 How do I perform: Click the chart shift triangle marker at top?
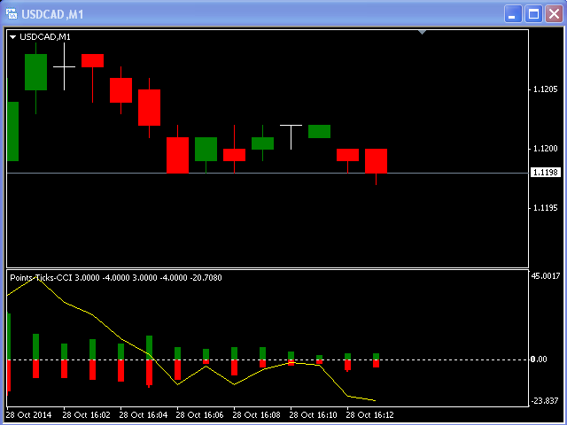point(423,33)
